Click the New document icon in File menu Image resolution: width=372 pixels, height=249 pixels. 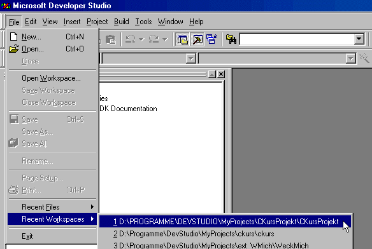[x=14, y=37]
